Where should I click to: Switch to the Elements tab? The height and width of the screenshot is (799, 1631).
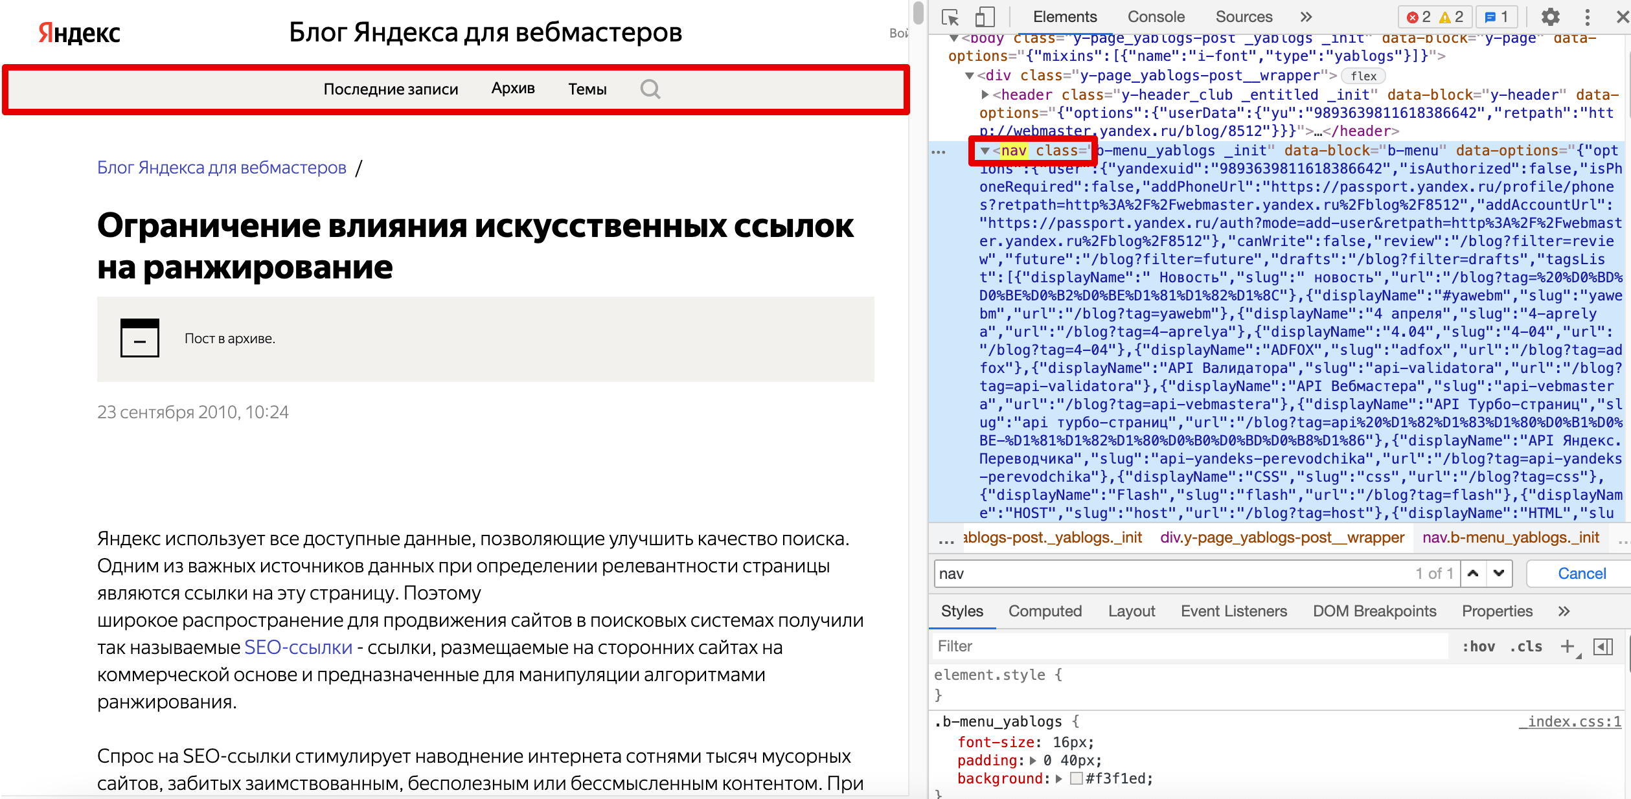(x=1065, y=17)
